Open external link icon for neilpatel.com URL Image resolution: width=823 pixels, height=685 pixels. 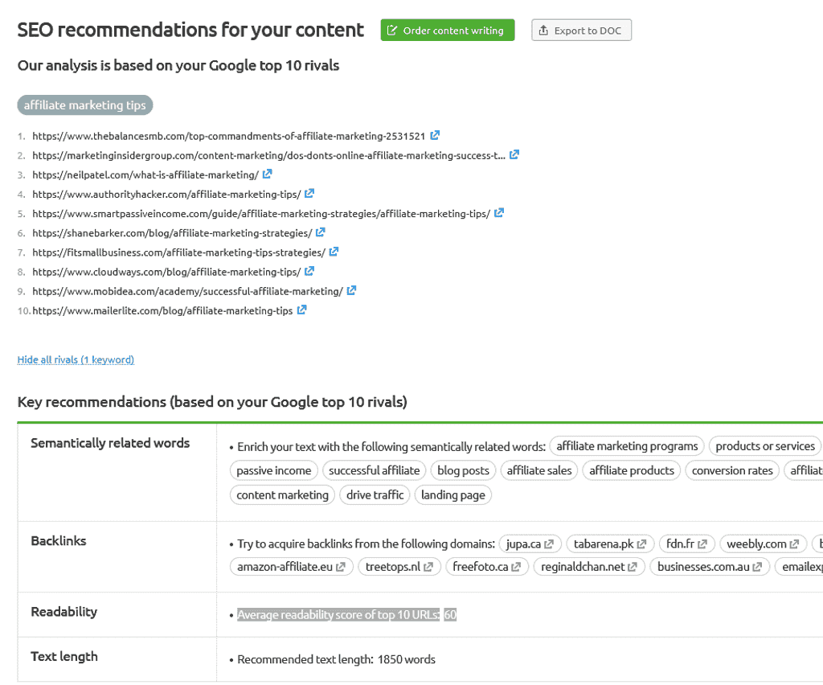point(267,174)
